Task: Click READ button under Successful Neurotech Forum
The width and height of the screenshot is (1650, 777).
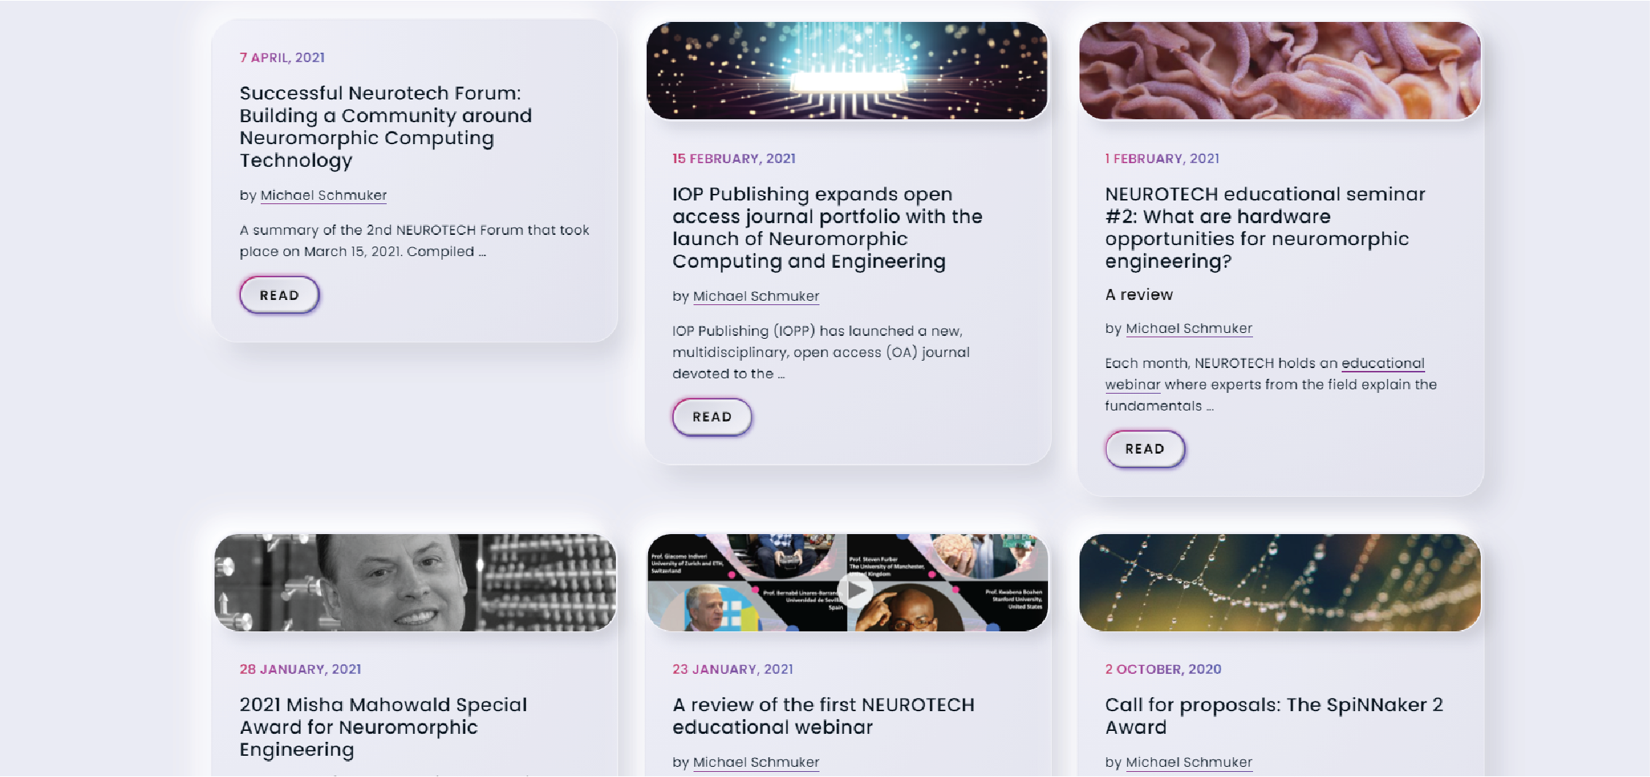Action: 279,296
